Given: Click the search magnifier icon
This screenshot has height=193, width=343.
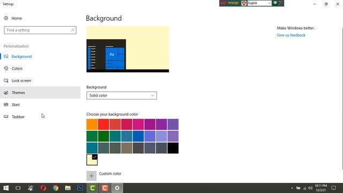Looking at the screenshot, I should coord(73,30).
